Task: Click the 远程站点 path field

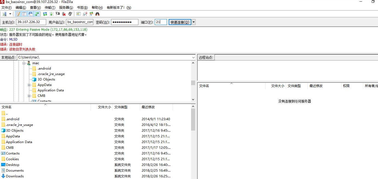Action: coord(296,57)
